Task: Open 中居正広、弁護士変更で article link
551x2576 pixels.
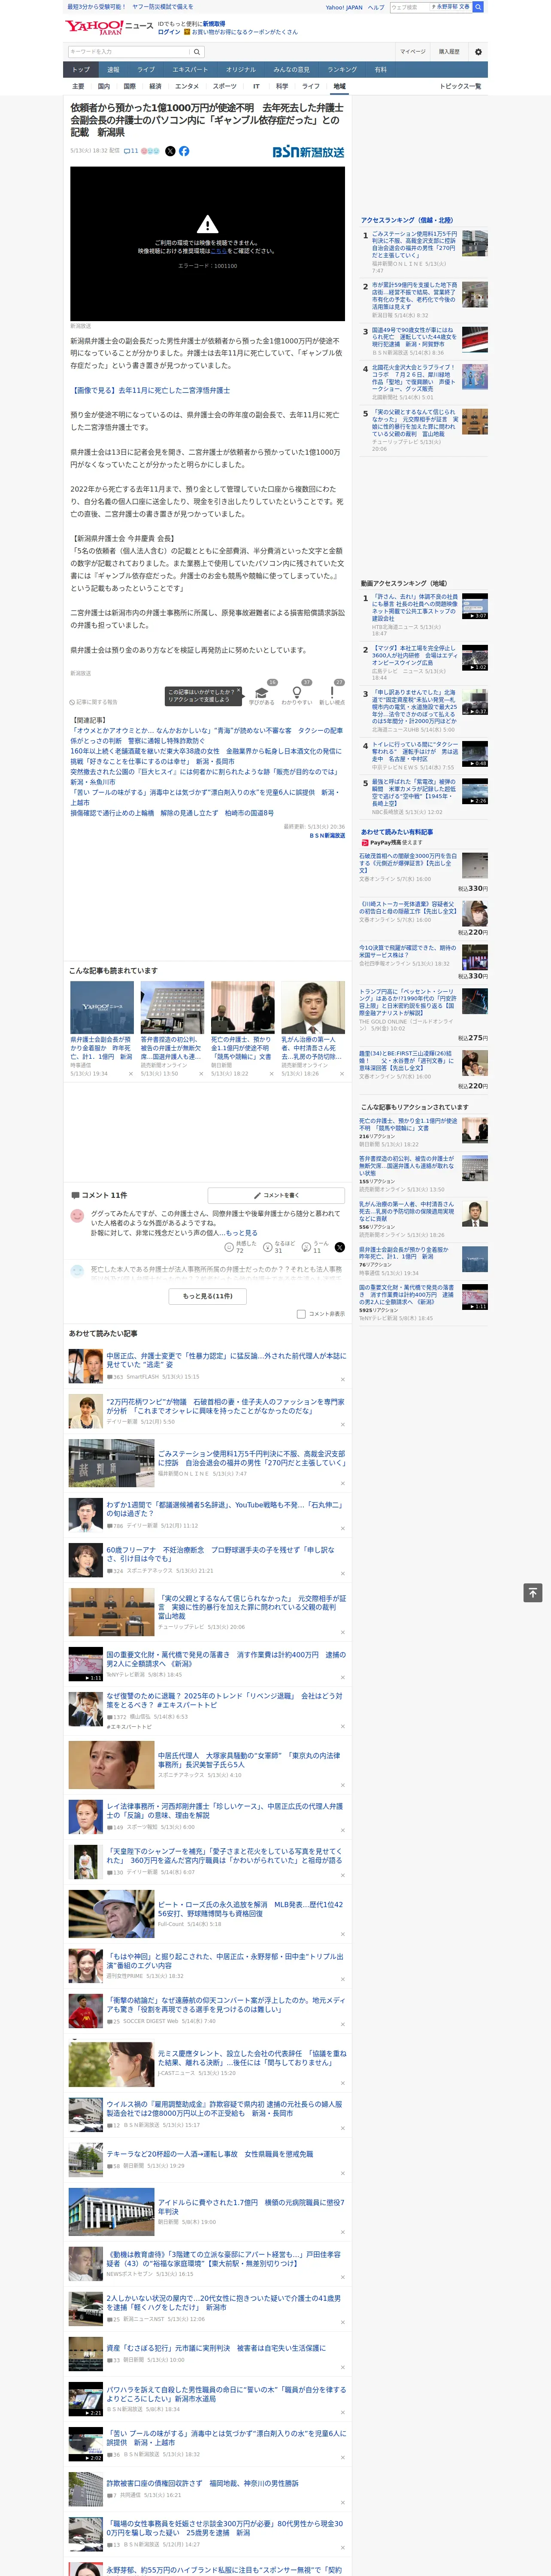Action: tap(226, 1360)
